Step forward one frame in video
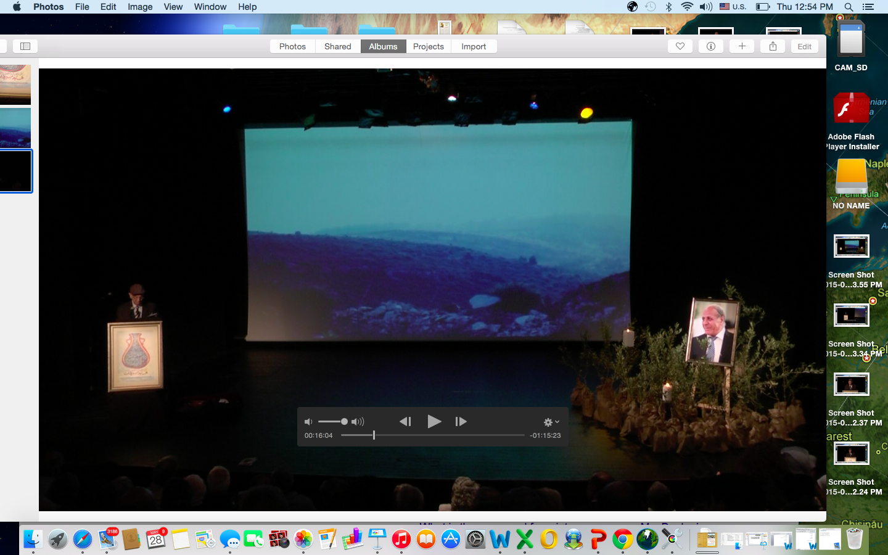The width and height of the screenshot is (888, 555). point(461,421)
